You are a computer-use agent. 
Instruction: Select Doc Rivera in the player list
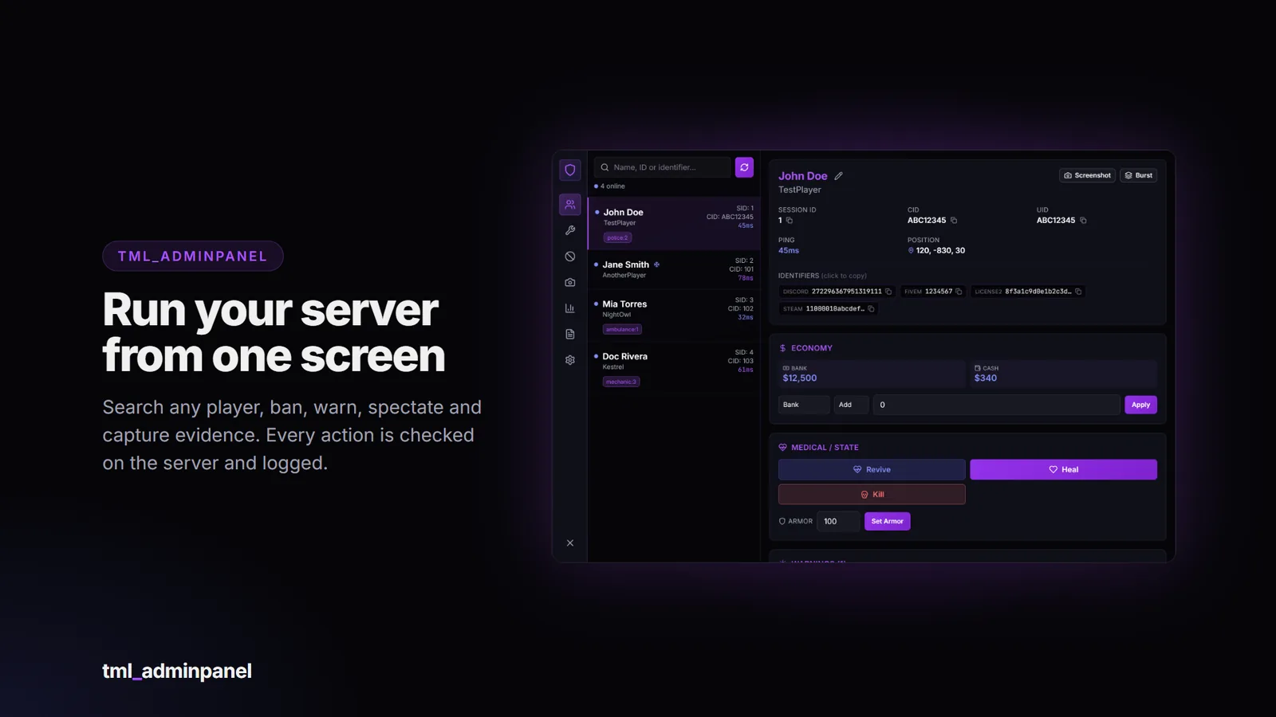[x=674, y=367]
